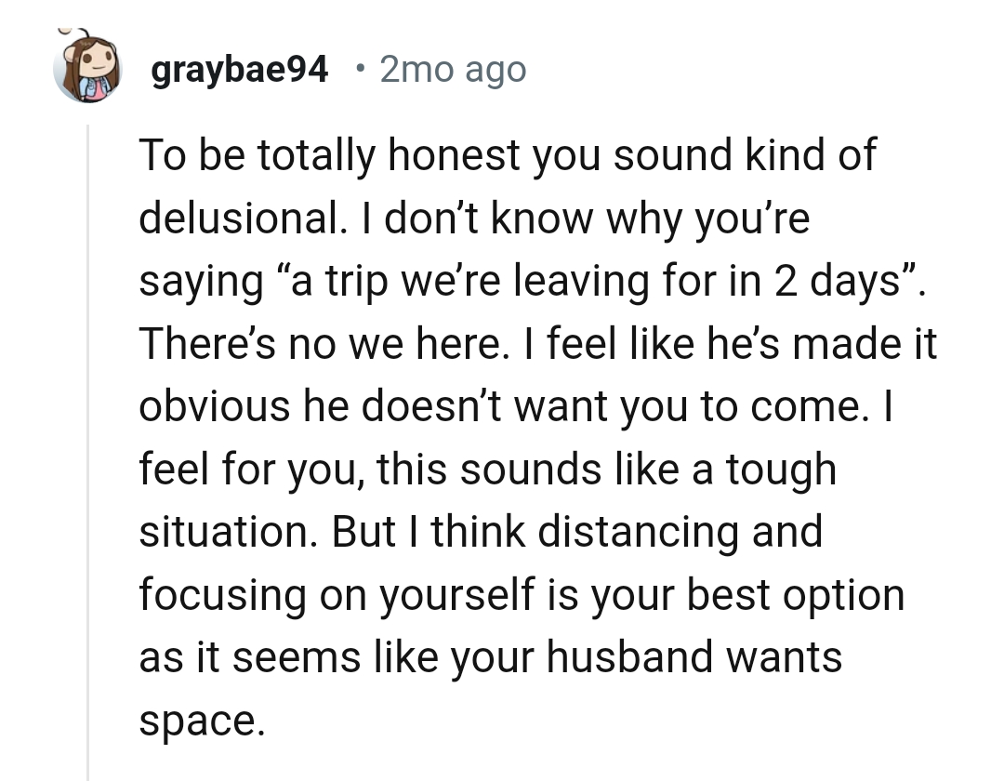1004x781 pixels.
Task: Open the graybae94 user profile link
Action: click(x=239, y=70)
